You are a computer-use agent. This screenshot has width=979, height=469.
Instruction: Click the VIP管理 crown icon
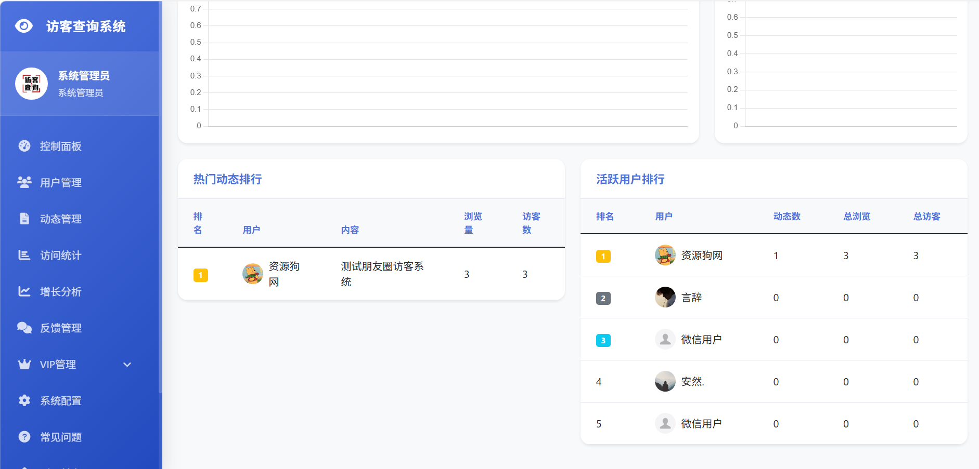pyautogui.click(x=24, y=364)
